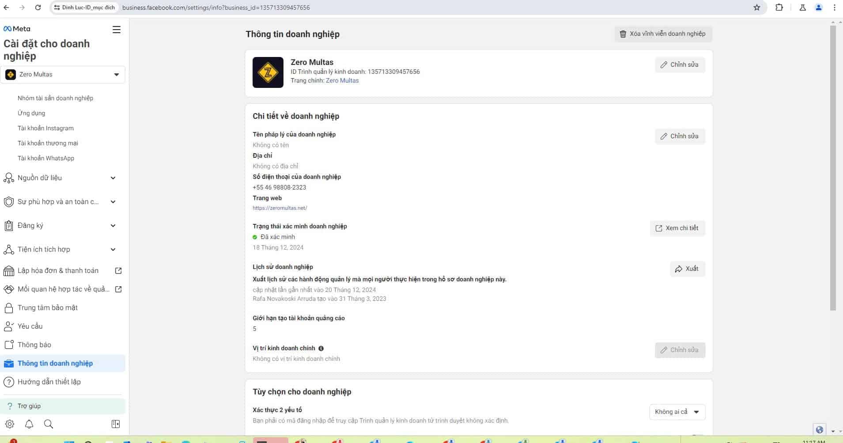Screen dimensions: 843x443
Task: Click the phone number +55 46 98808-2323
Action: 280,187
